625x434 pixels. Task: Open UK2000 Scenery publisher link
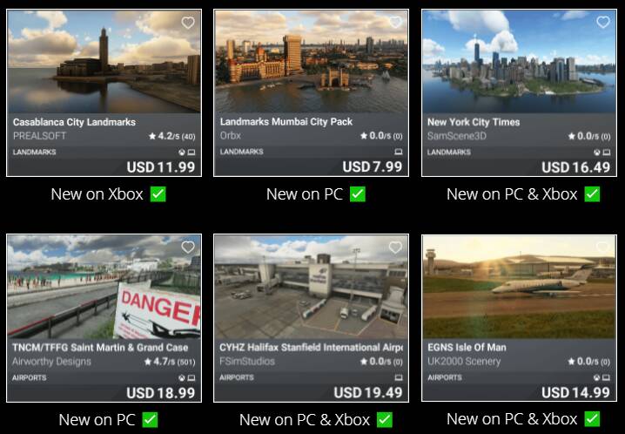tap(464, 362)
